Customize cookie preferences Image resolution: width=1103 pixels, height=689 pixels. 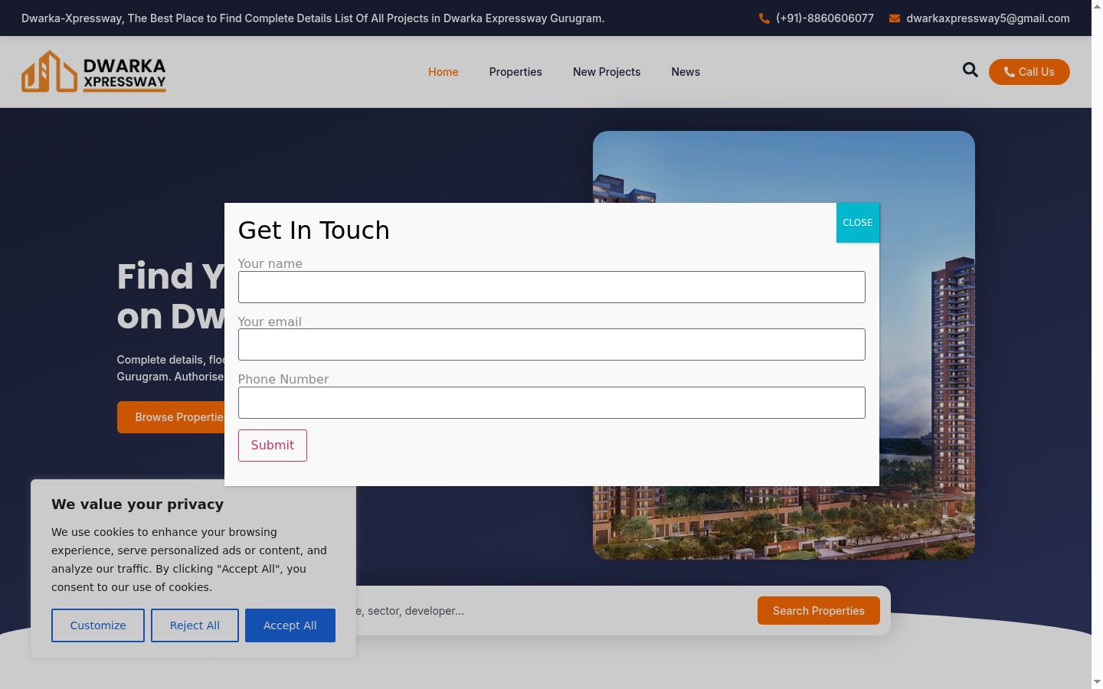98,625
